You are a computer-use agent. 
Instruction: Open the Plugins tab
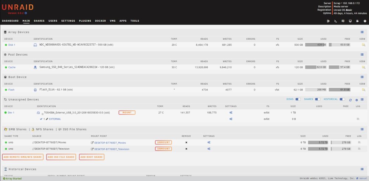(85, 21)
